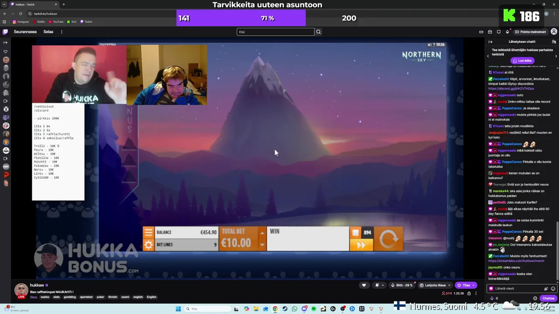The image size is (559, 314).
Task: Show next chat promo with right chevron
Action: tap(556, 56)
